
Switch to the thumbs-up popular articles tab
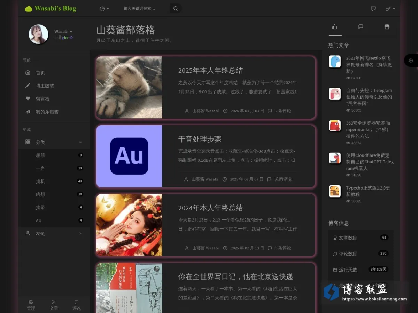[335, 27]
